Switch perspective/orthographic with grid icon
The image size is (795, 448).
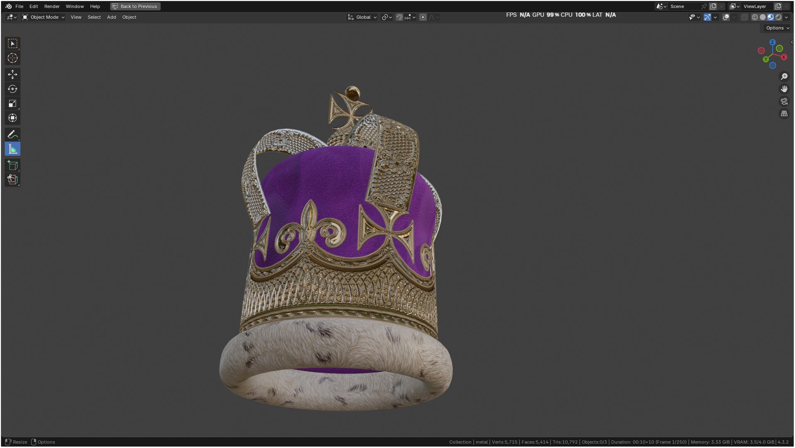784,114
